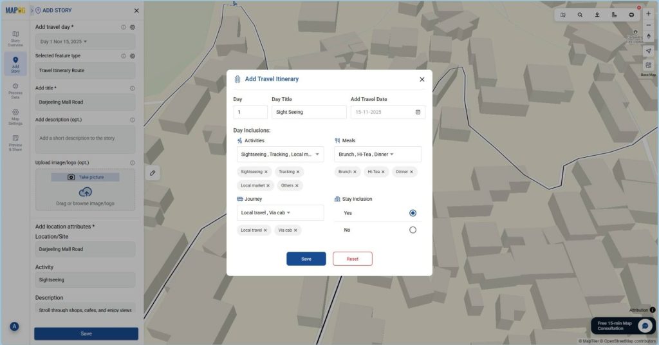The image size is (659, 345).
Task: Click the Add title field Darjeeling Mall Road
Action: [x=86, y=102]
